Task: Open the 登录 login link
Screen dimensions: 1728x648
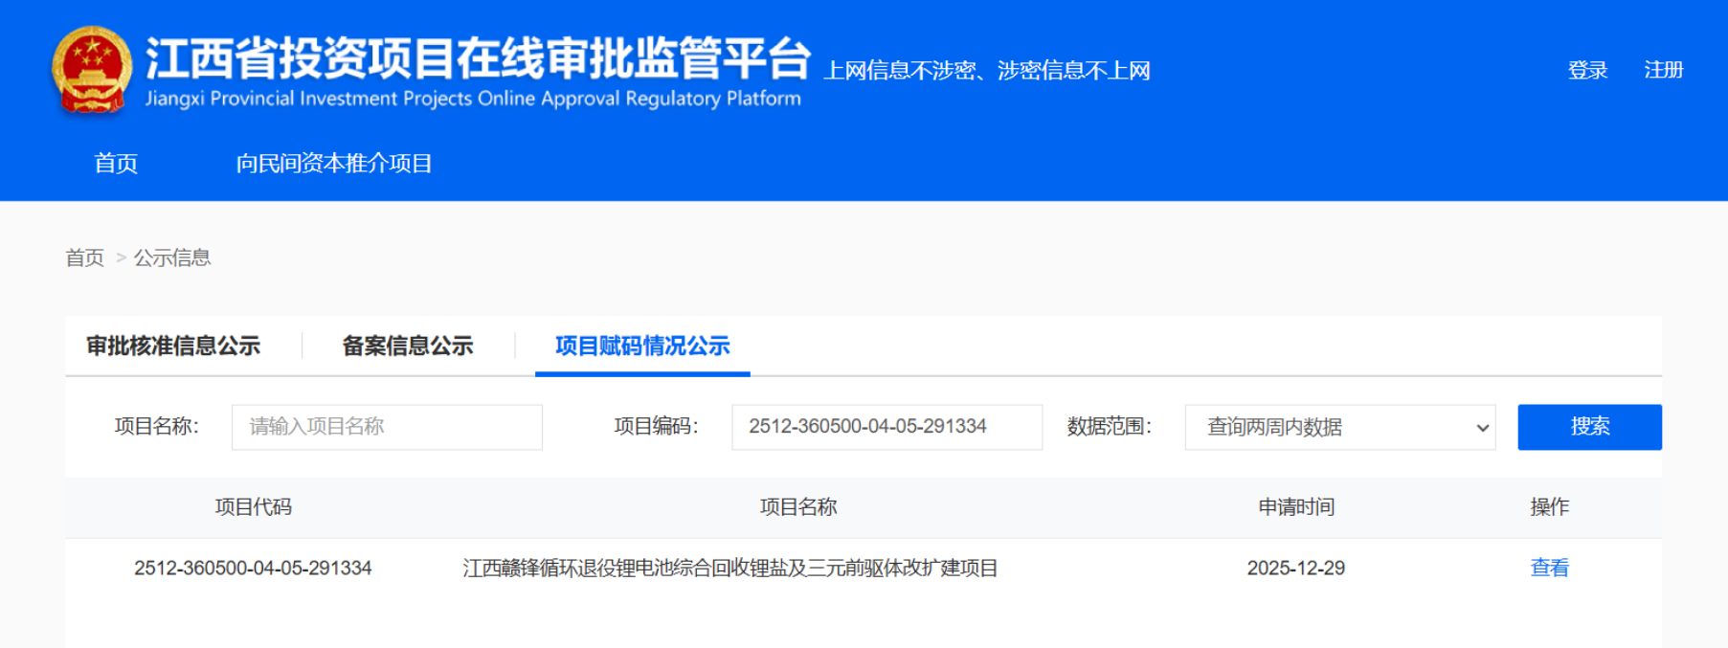Action: tap(1586, 70)
